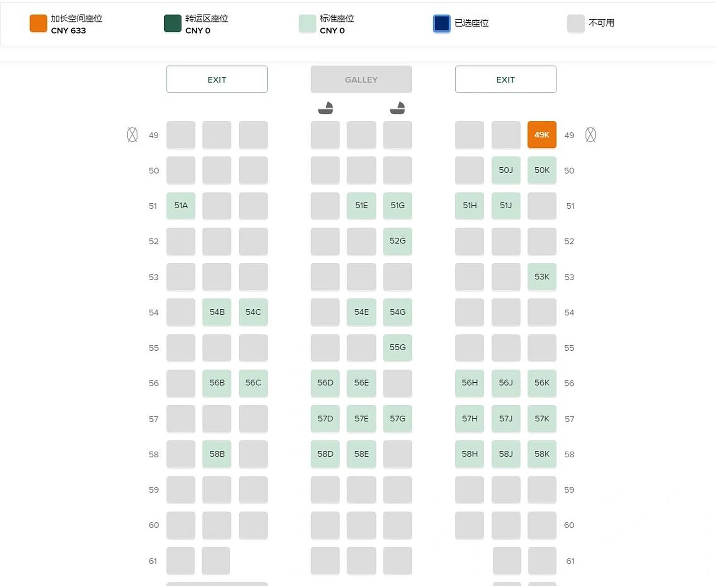
Task: Choose seat 58B
Action: coord(217,454)
